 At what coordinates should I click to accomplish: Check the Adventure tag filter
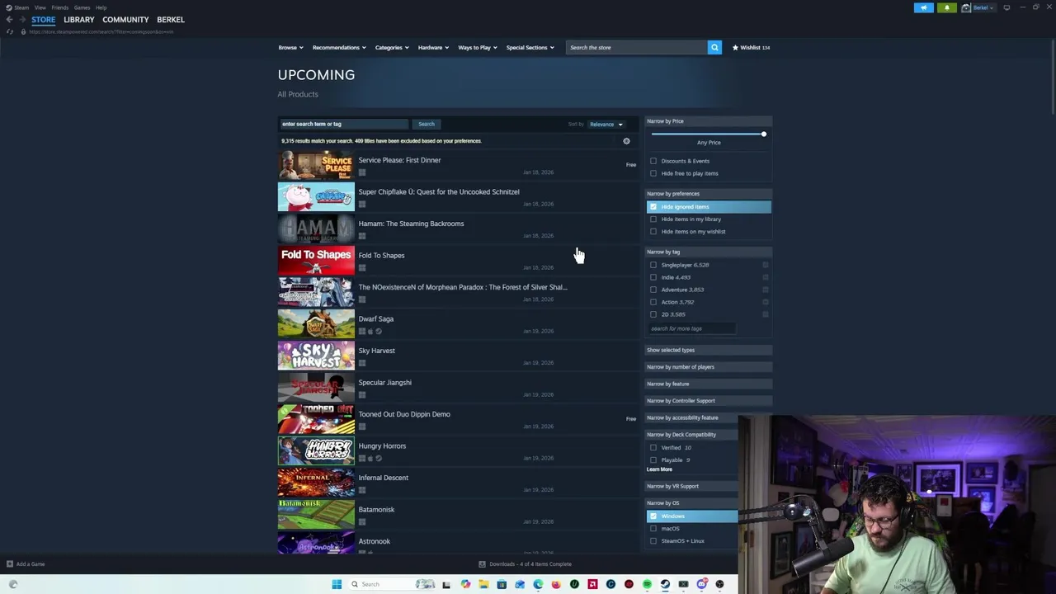653,290
